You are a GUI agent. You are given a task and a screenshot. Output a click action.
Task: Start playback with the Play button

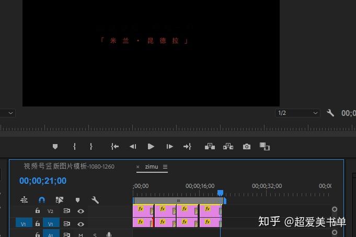pyautogui.click(x=151, y=147)
